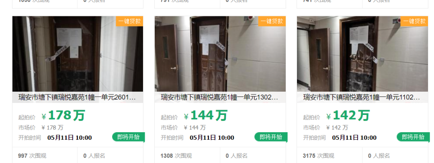Click 1308 次围观 view count
The height and width of the screenshot is (163, 434).
[176, 156]
